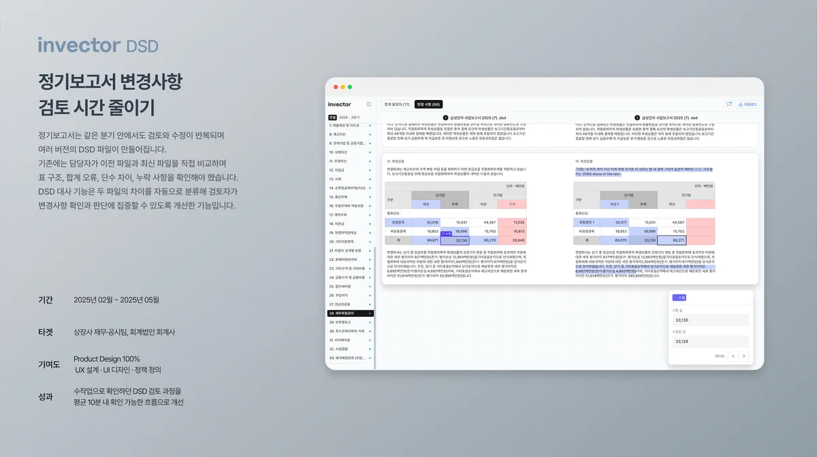
Task: Open sidebar item 21. 비용의 성격별 분류
Action: 351,250
